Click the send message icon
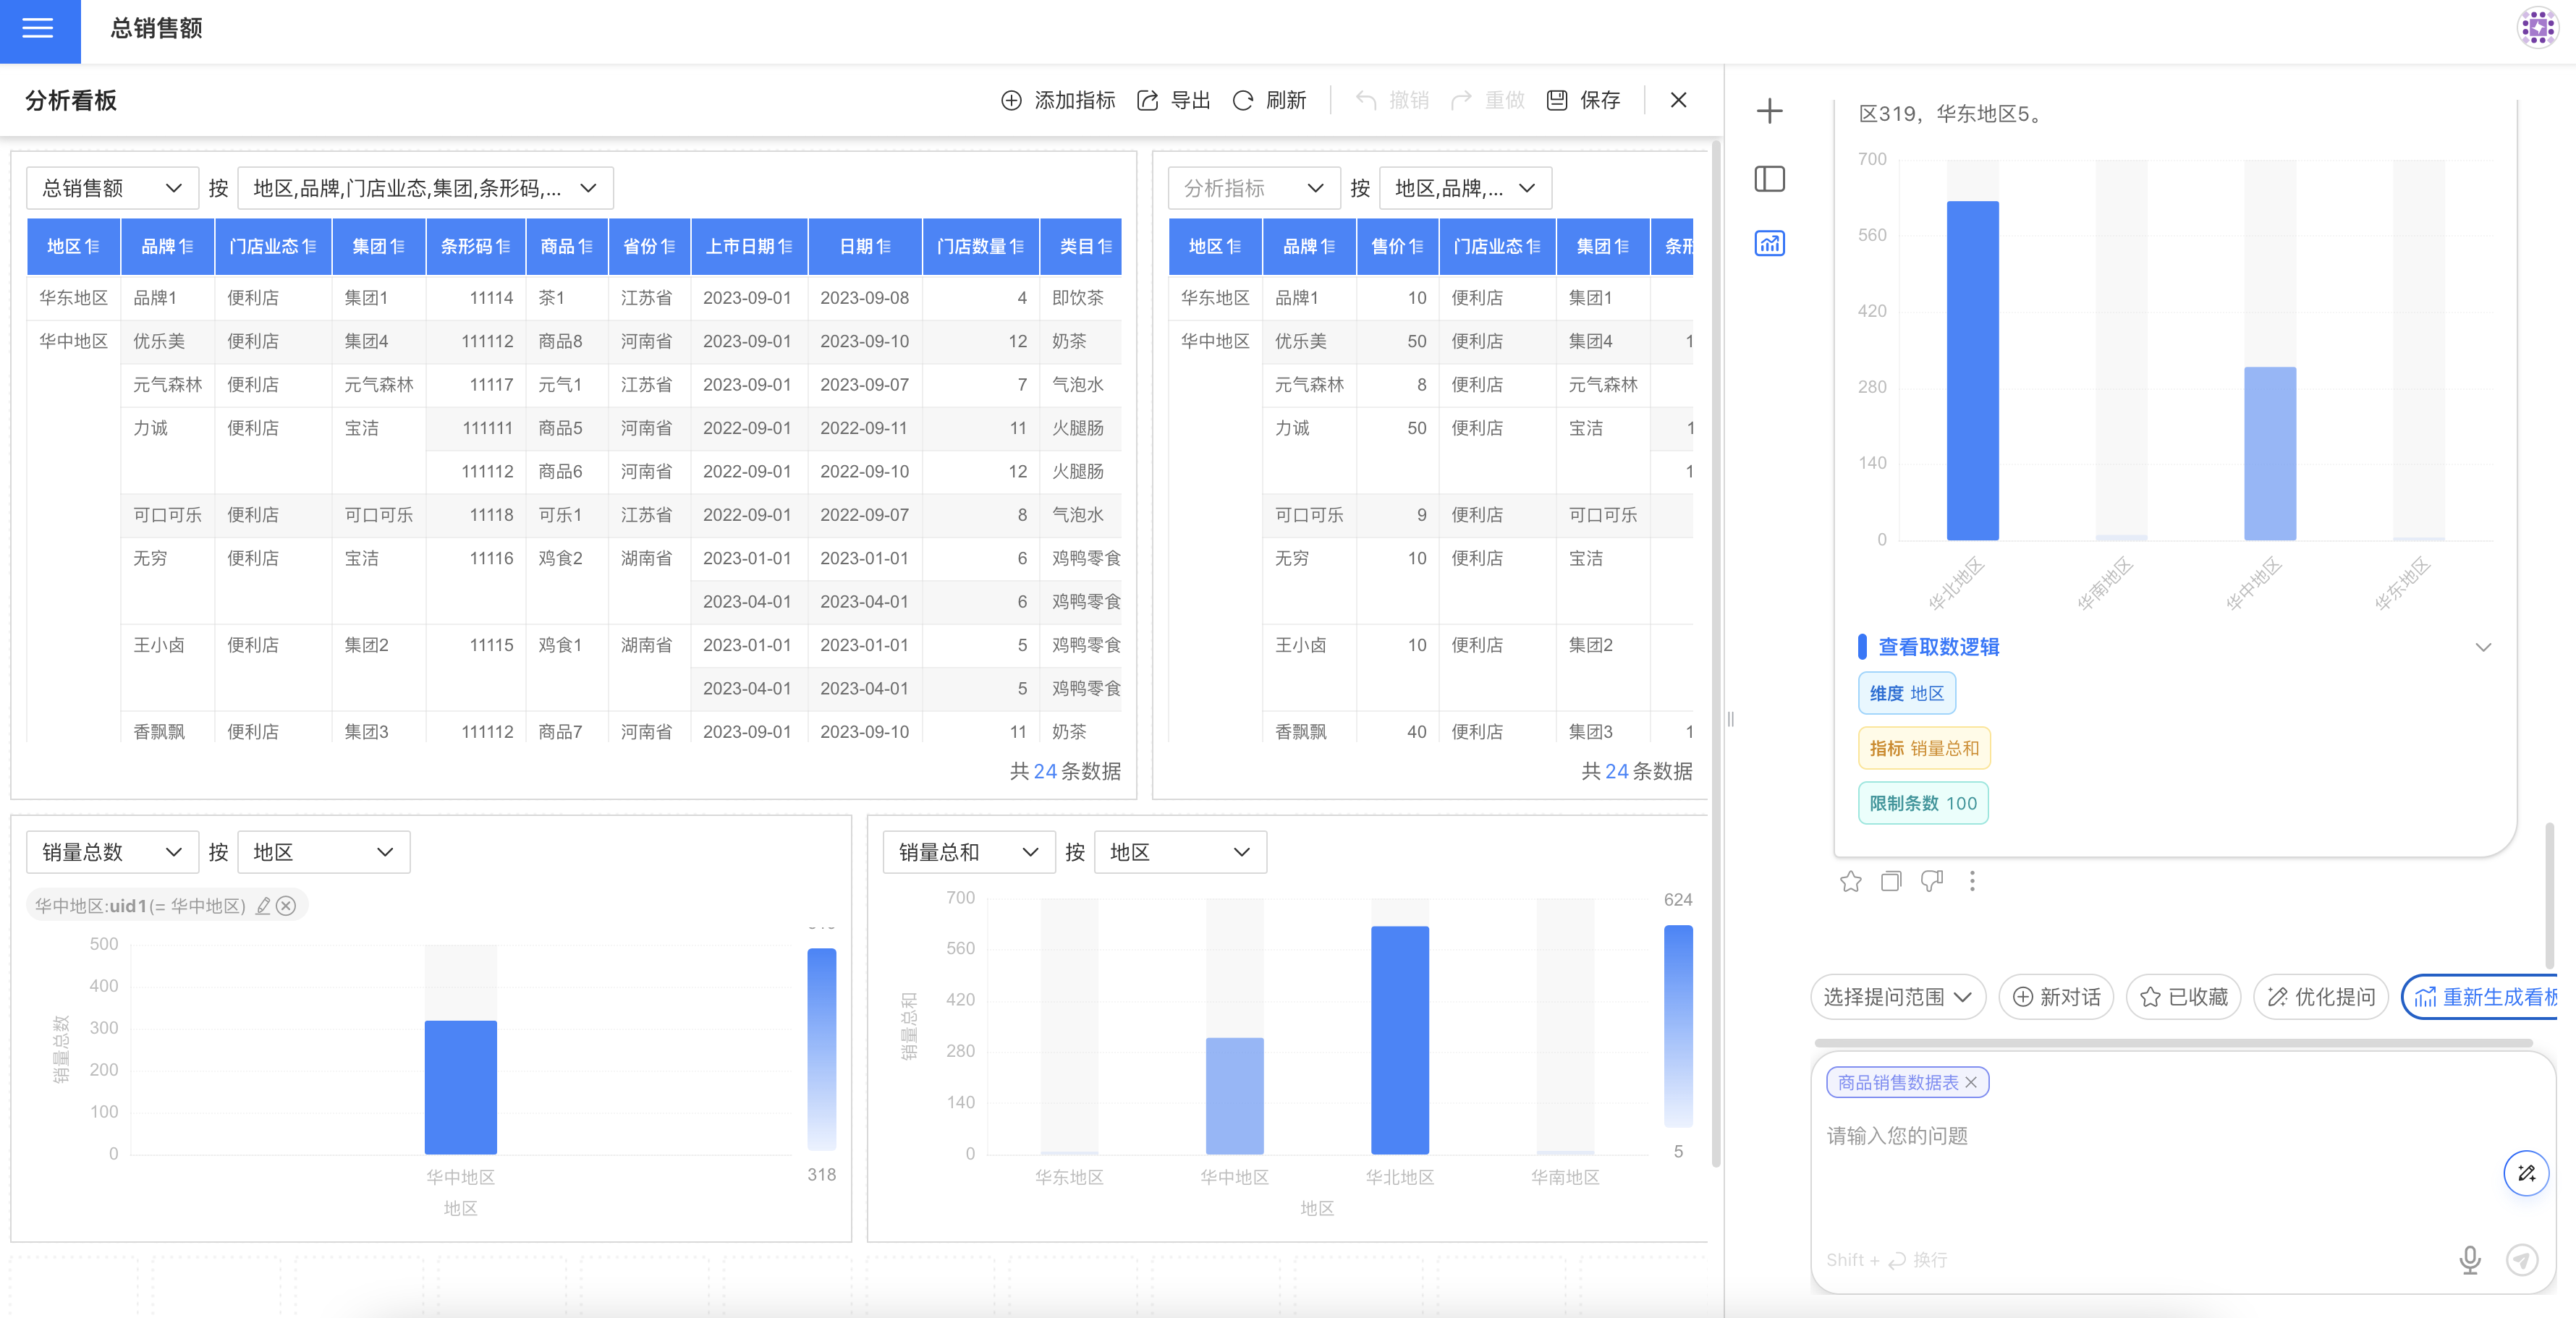 (x=2522, y=1260)
